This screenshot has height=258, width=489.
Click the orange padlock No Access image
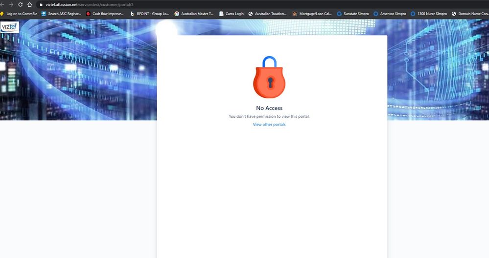tap(269, 77)
